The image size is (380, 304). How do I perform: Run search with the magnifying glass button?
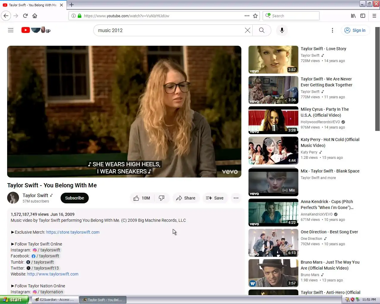pyautogui.click(x=262, y=30)
